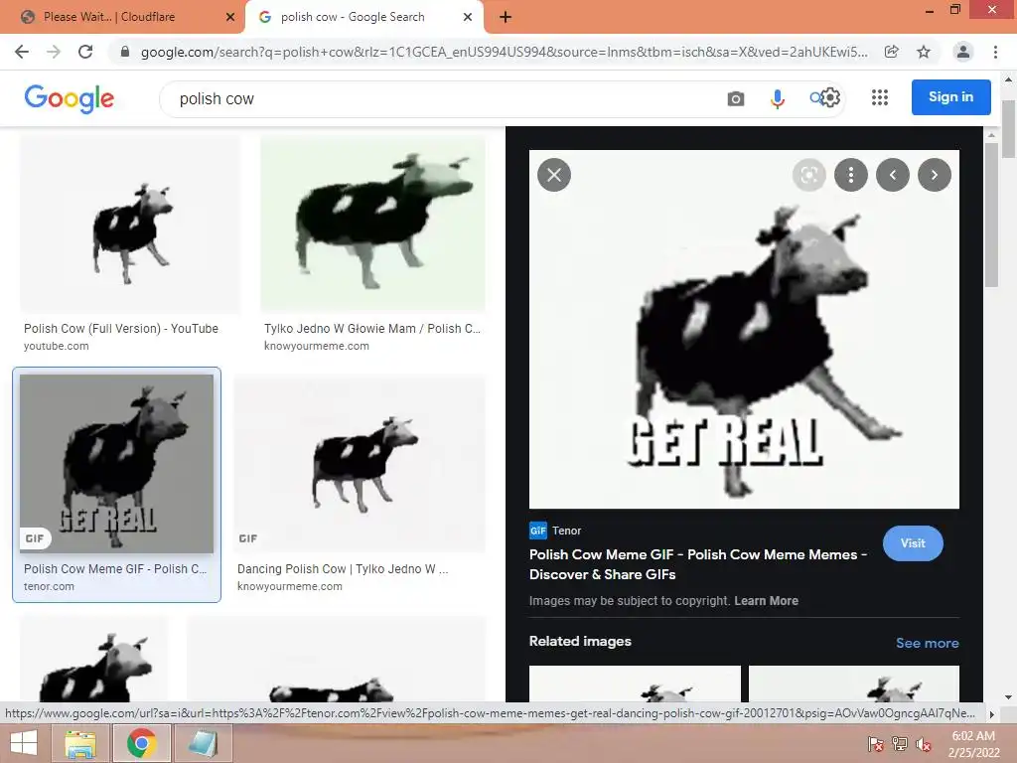This screenshot has width=1017, height=763.
Task: Open the Chrome profile avatar menu
Action: 963,52
